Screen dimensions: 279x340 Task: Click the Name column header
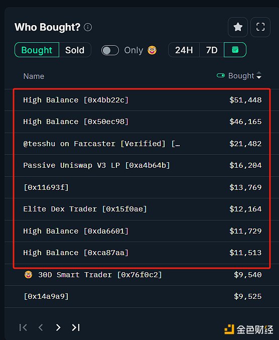34,76
